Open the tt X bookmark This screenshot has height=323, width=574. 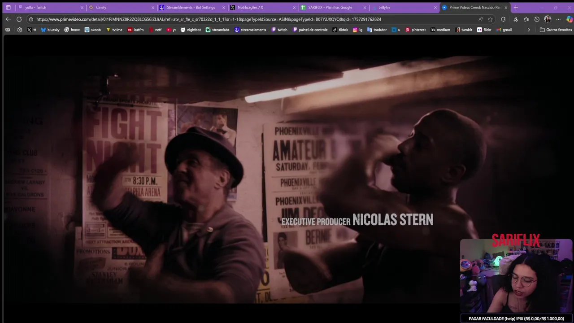[31, 30]
